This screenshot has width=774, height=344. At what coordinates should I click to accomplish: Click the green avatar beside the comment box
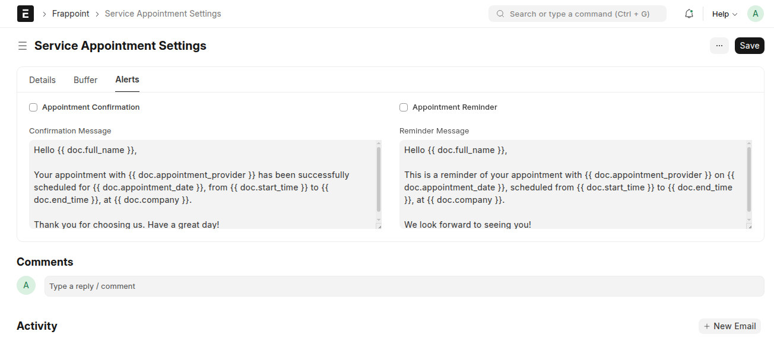(x=26, y=285)
